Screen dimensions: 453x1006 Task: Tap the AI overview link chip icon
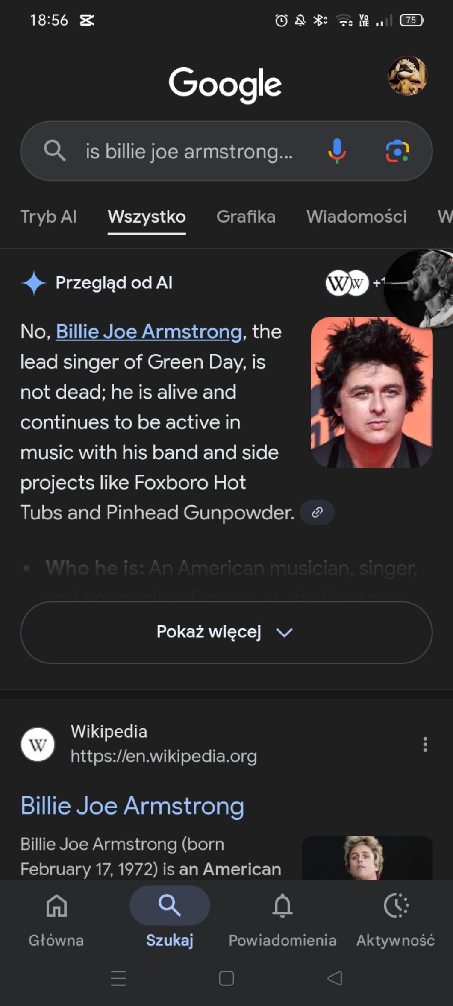[317, 512]
